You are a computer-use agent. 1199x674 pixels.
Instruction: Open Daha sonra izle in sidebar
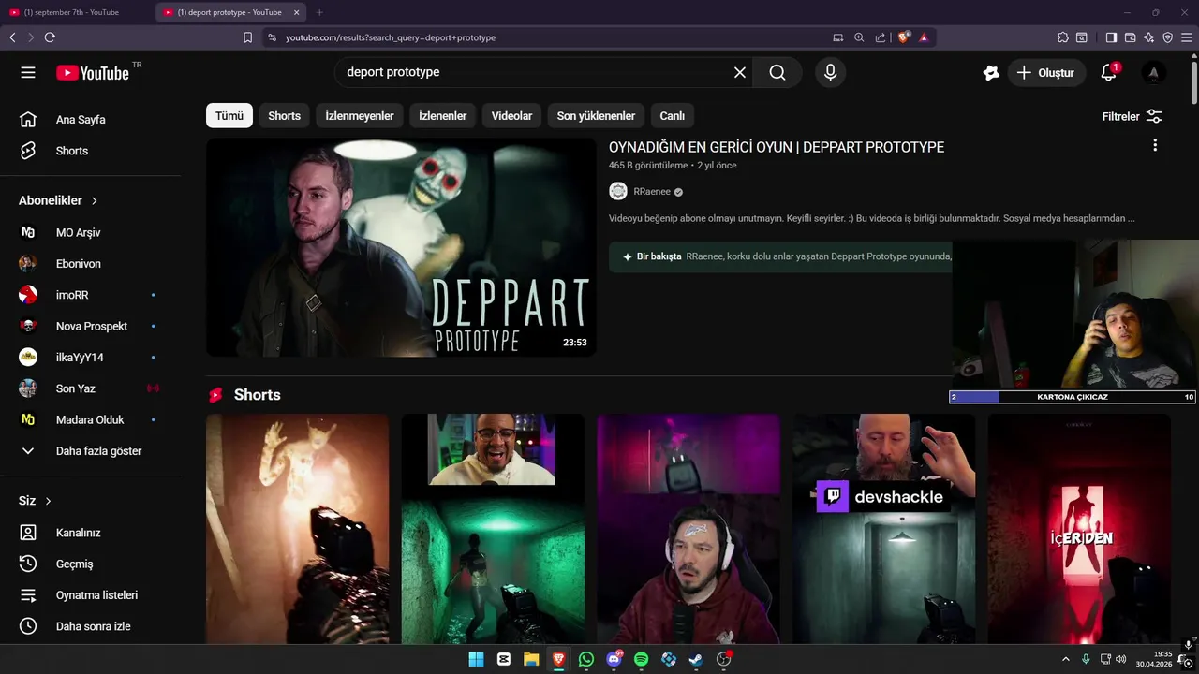click(91, 626)
